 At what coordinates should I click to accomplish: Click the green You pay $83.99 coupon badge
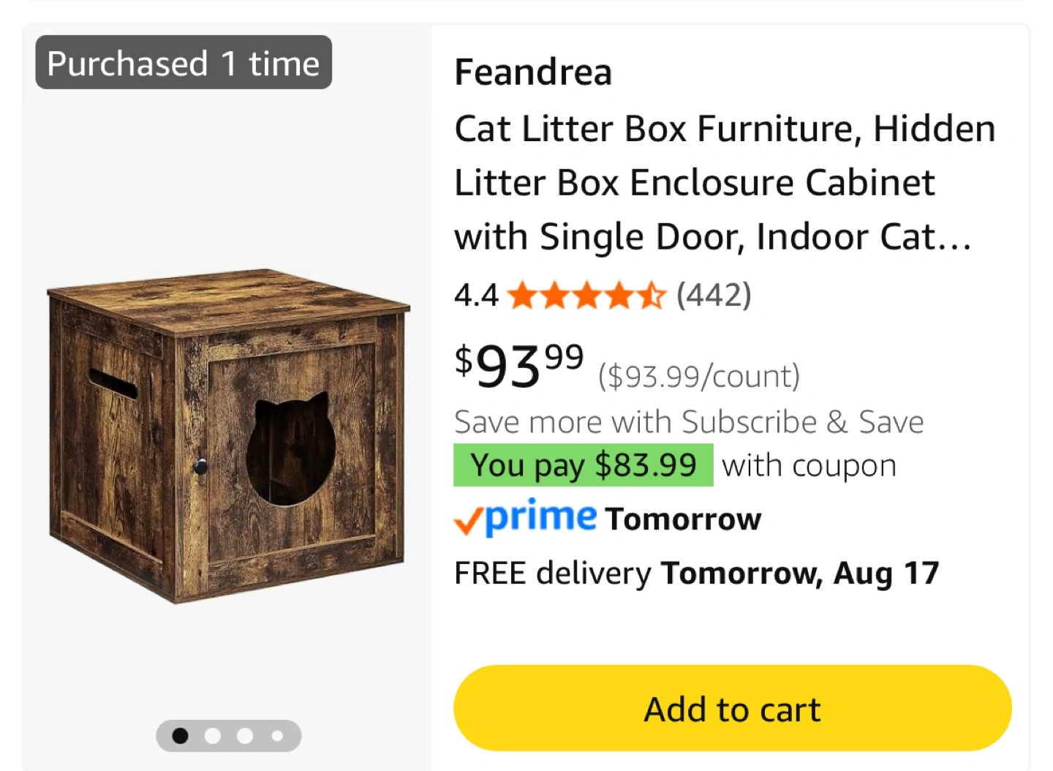click(583, 465)
